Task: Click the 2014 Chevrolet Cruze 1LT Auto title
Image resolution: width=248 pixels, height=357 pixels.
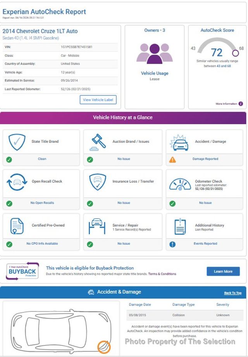Action: point(40,31)
